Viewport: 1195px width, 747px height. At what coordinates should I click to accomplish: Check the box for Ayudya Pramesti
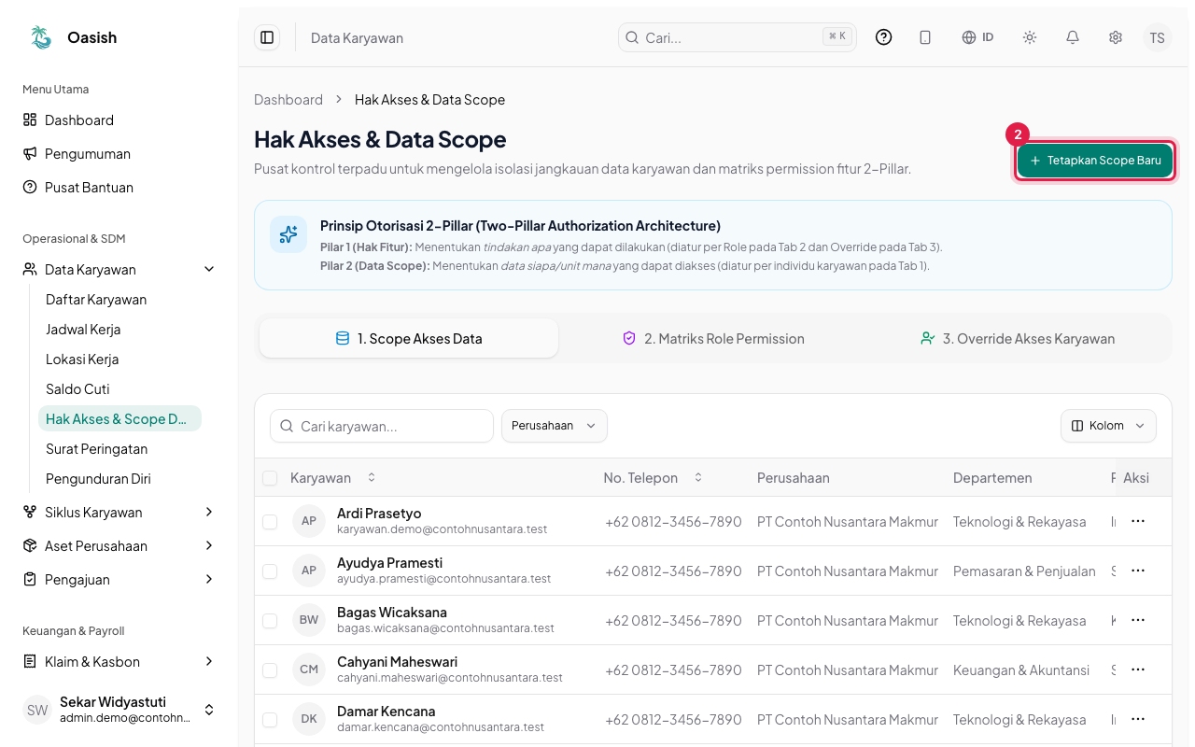[270, 571]
